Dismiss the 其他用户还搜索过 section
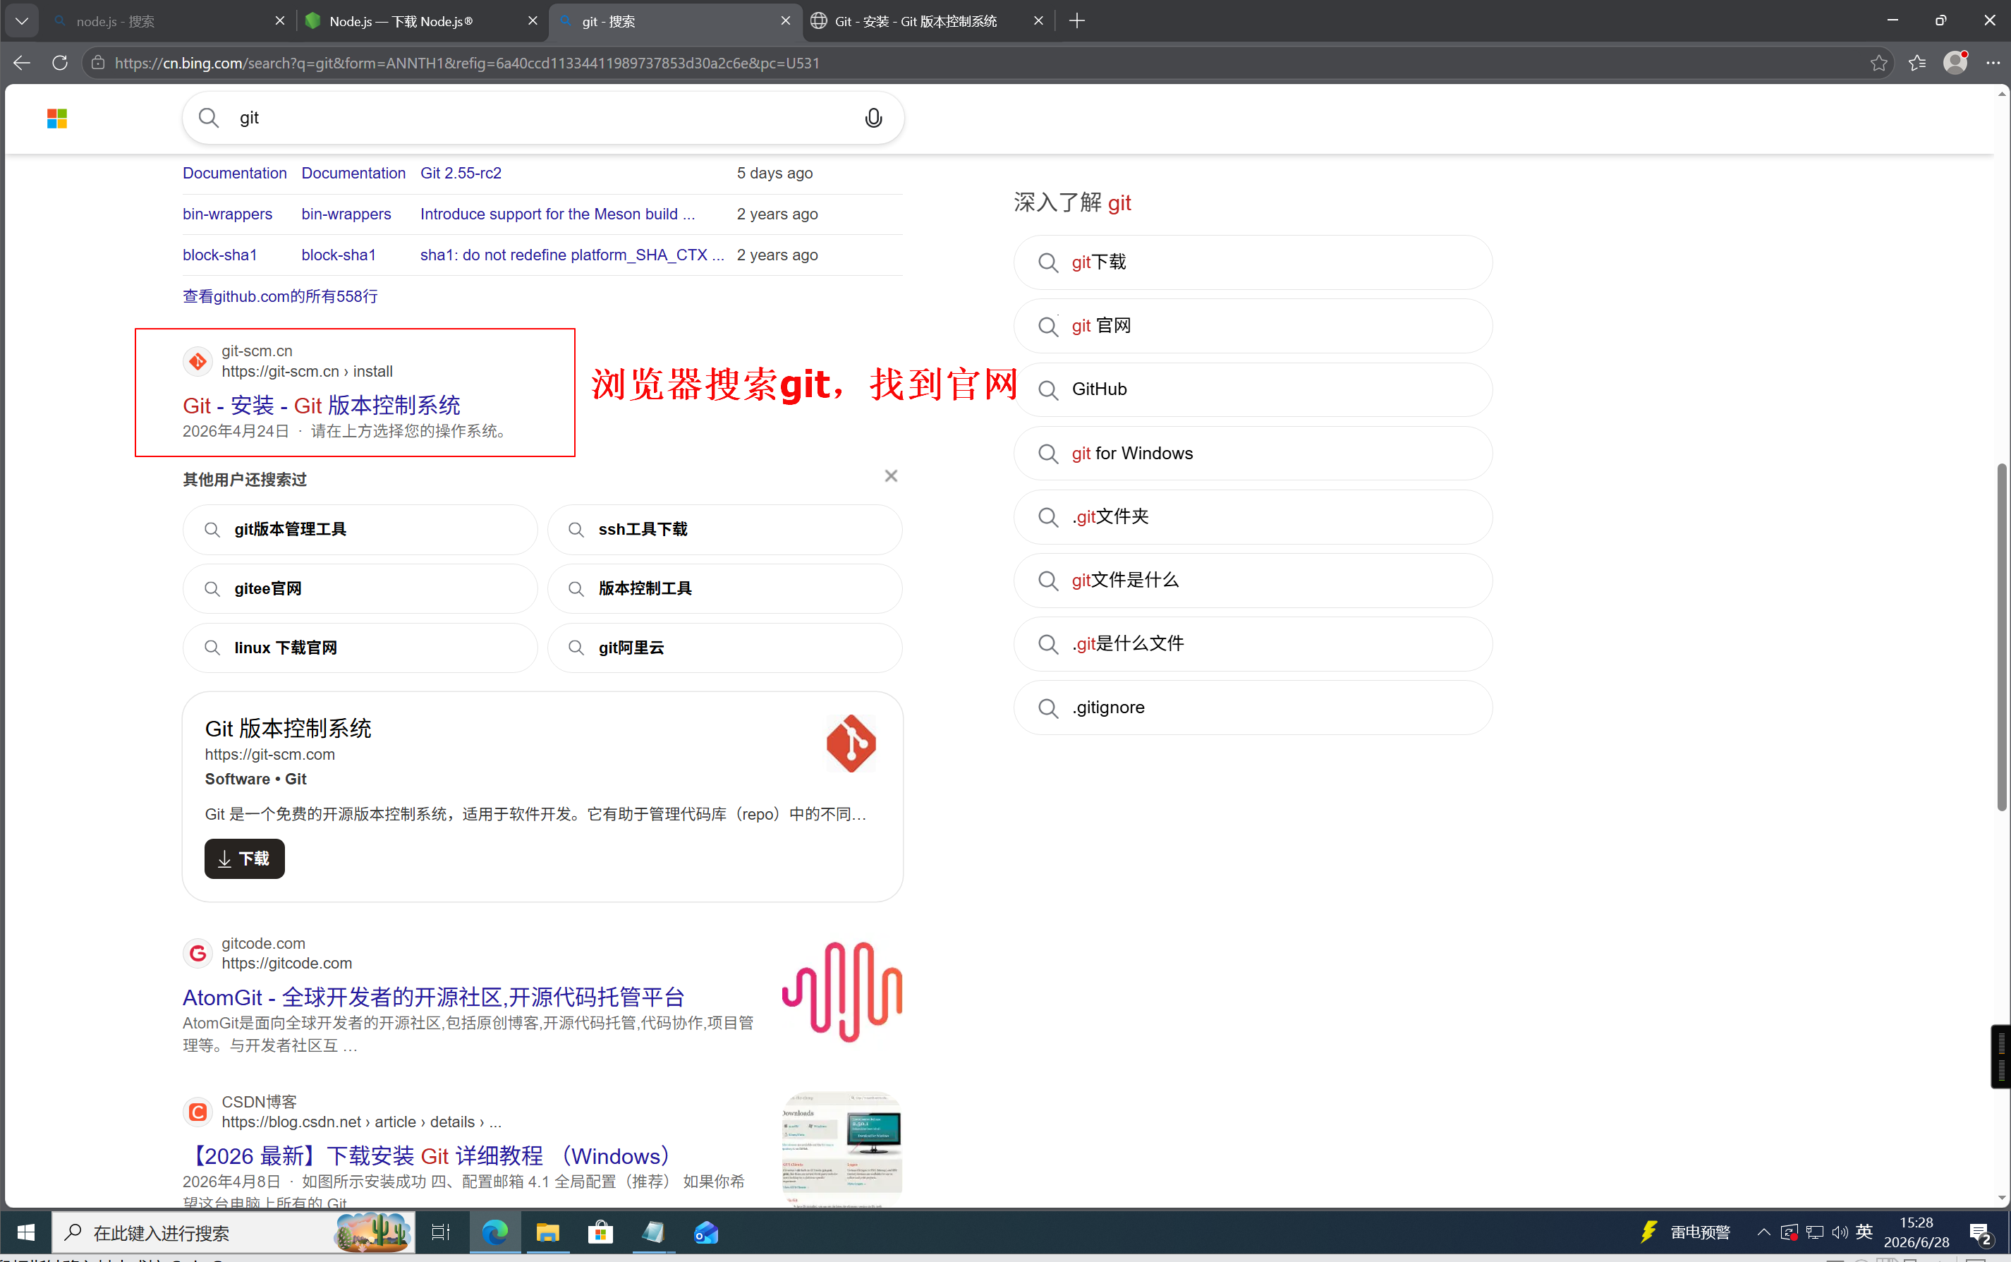The height and width of the screenshot is (1262, 2011). 890,475
